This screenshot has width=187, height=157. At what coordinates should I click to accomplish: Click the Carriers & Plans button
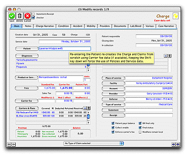27,108
